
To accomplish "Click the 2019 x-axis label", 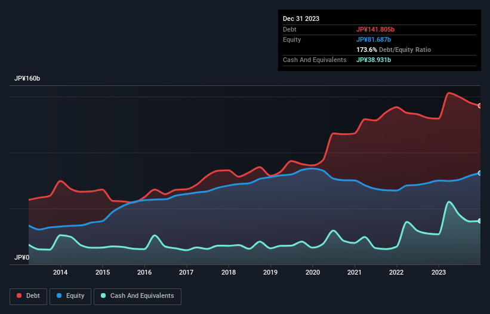I will click(x=270, y=272).
